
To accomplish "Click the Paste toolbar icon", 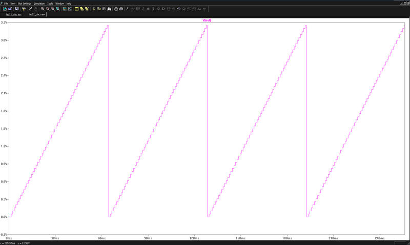I will click(104, 9).
